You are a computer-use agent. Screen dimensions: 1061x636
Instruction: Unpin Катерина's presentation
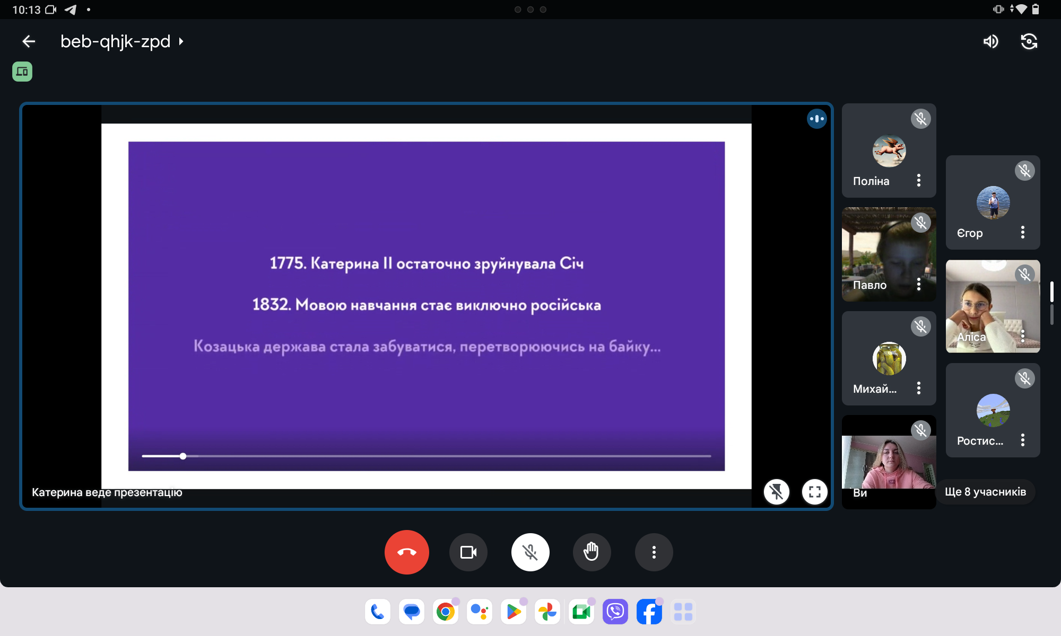(777, 492)
